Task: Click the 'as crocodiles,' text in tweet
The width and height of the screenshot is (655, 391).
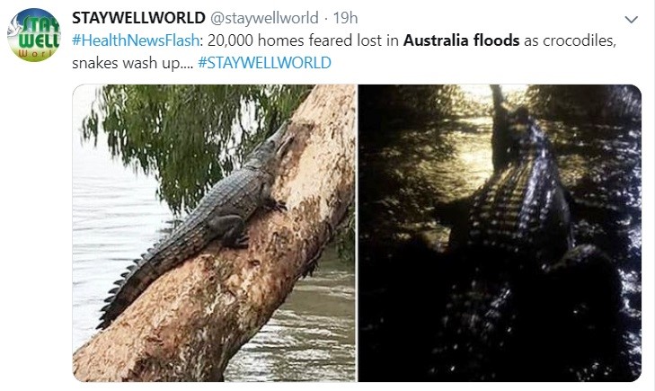Action: coord(570,40)
